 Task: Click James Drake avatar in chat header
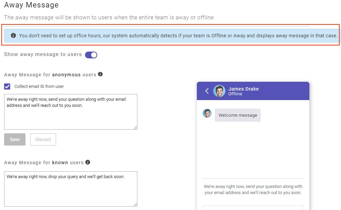[219, 91]
